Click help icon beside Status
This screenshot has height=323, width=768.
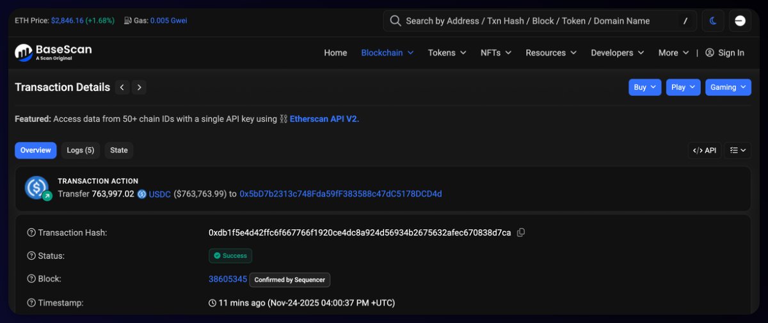31,256
